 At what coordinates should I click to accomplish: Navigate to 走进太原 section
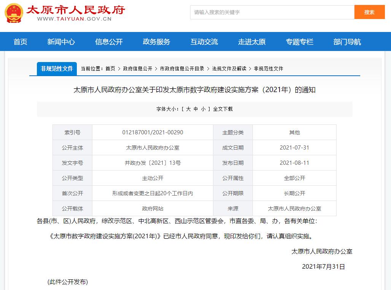(252, 42)
